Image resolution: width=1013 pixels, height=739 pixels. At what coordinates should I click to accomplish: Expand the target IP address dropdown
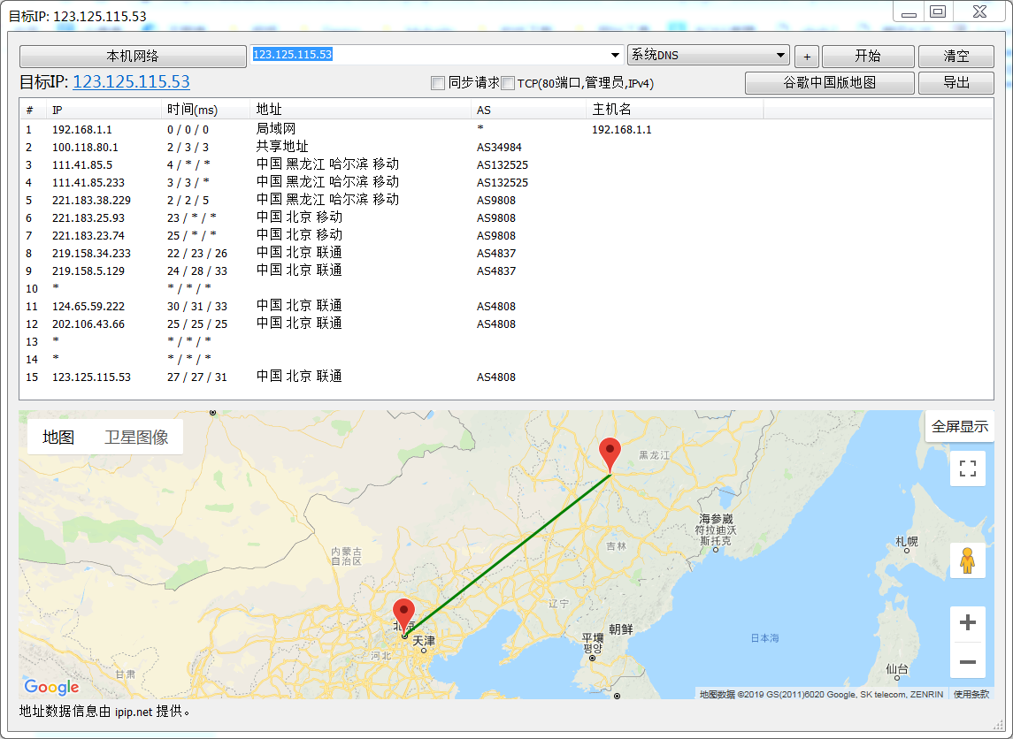pos(616,55)
